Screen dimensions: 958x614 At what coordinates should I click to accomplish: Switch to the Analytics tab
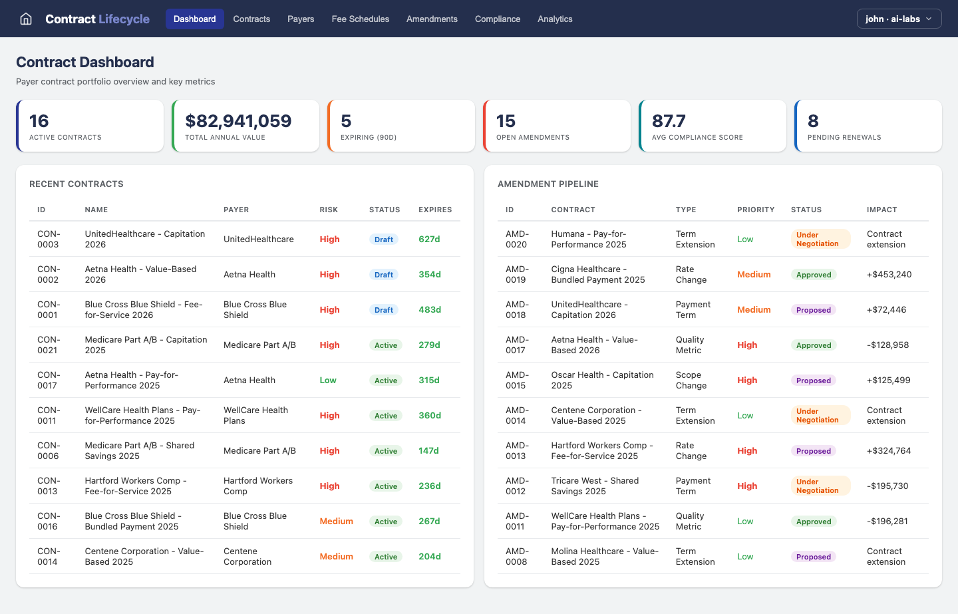point(555,19)
